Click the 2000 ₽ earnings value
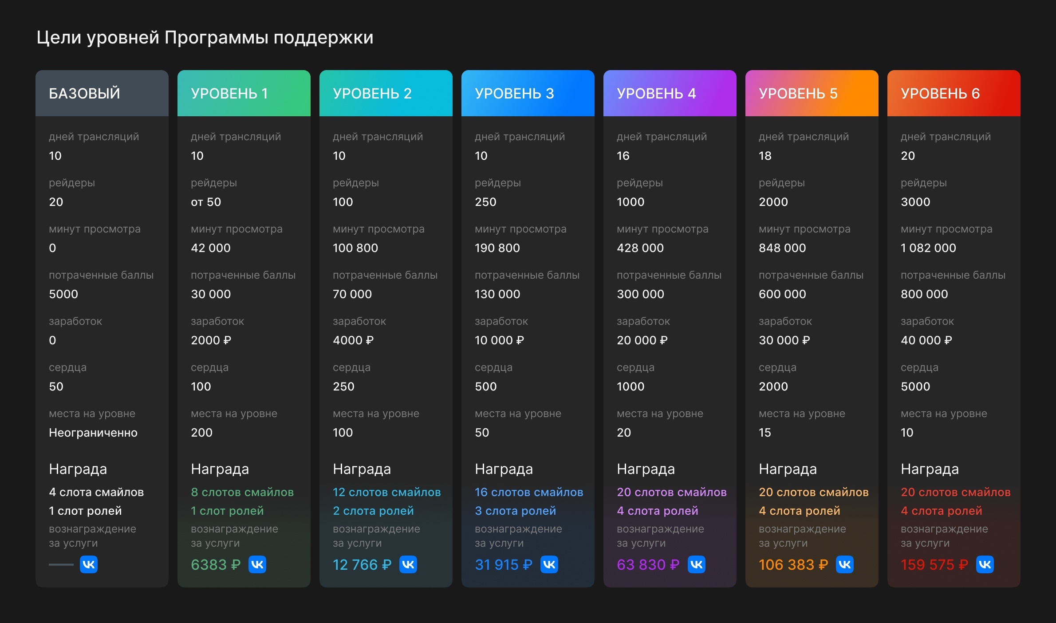Image resolution: width=1056 pixels, height=623 pixels. click(x=211, y=340)
